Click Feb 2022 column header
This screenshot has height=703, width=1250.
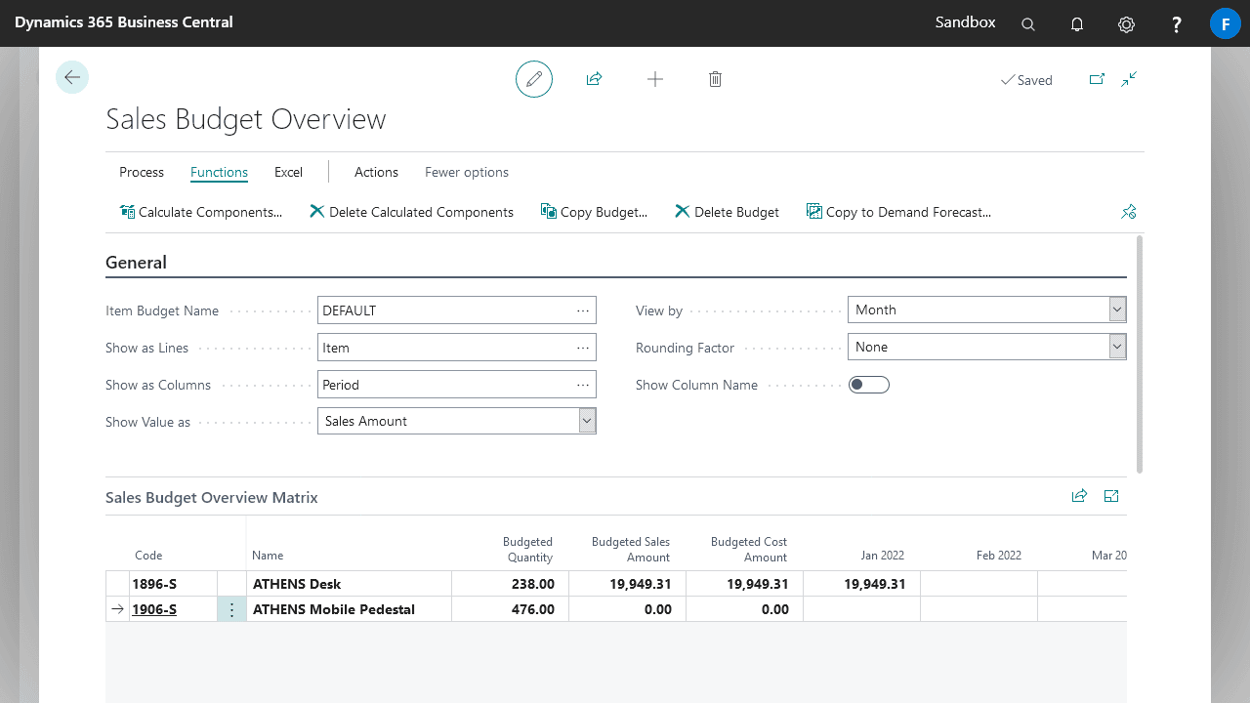coord(999,555)
